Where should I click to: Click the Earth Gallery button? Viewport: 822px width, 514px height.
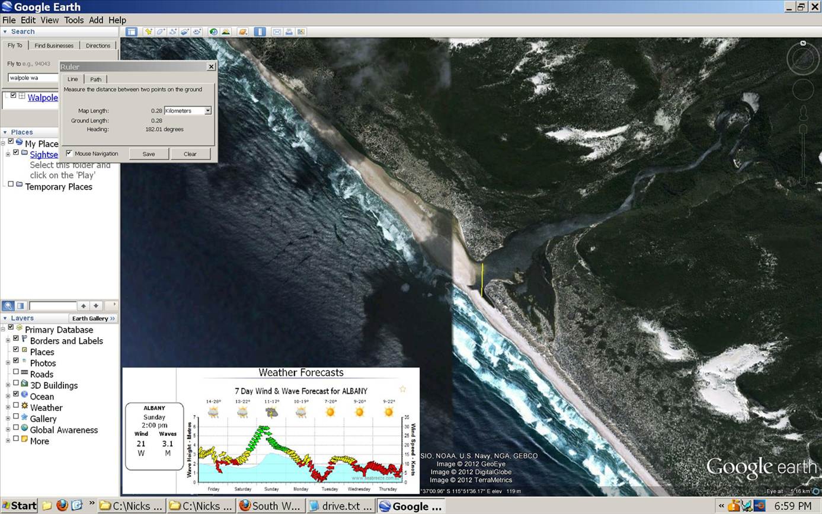(93, 318)
